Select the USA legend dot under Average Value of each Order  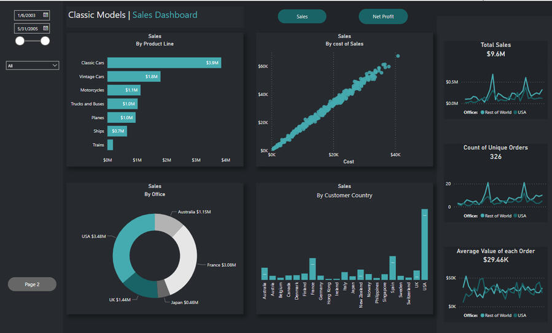click(515, 315)
